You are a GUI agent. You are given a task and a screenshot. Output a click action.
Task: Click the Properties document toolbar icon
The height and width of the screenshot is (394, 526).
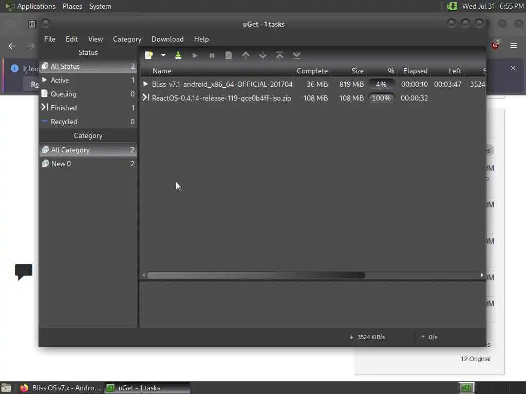click(229, 55)
